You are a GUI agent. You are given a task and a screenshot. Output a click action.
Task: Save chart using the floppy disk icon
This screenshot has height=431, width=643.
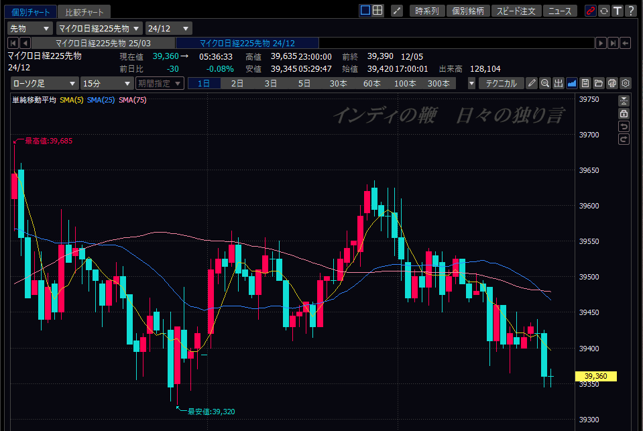pyautogui.click(x=585, y=83)
